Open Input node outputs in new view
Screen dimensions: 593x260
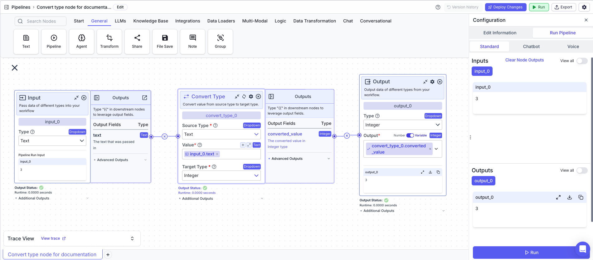(x=145, y=98)
